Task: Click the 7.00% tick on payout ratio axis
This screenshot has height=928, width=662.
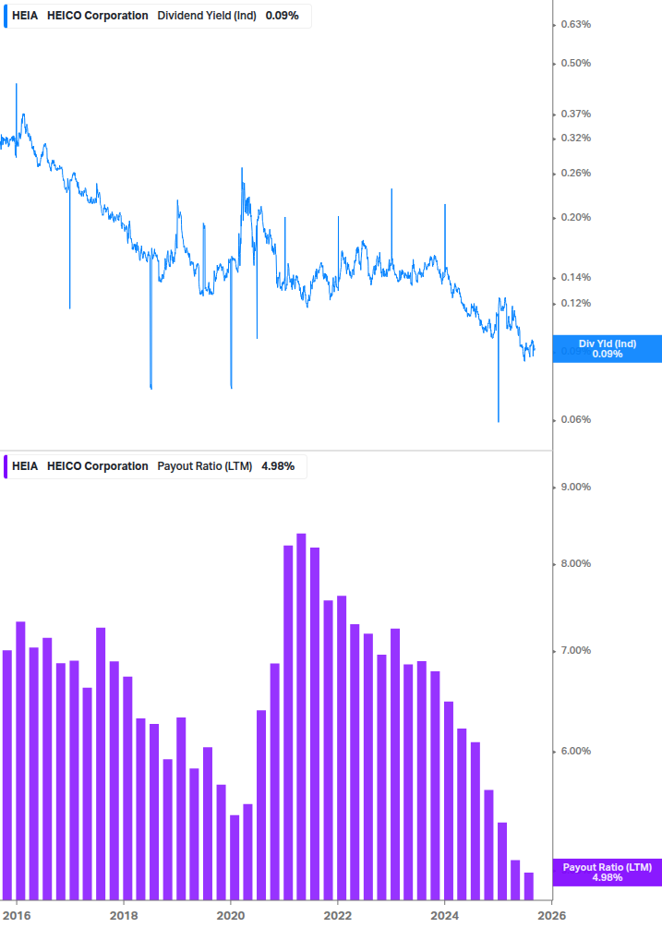Action: (x=575, y=650)
